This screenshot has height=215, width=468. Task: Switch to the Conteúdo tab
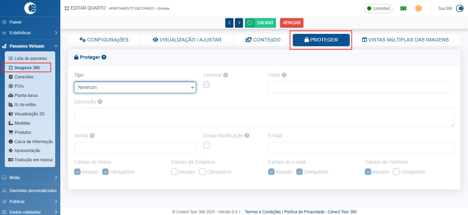coord(263,40)
